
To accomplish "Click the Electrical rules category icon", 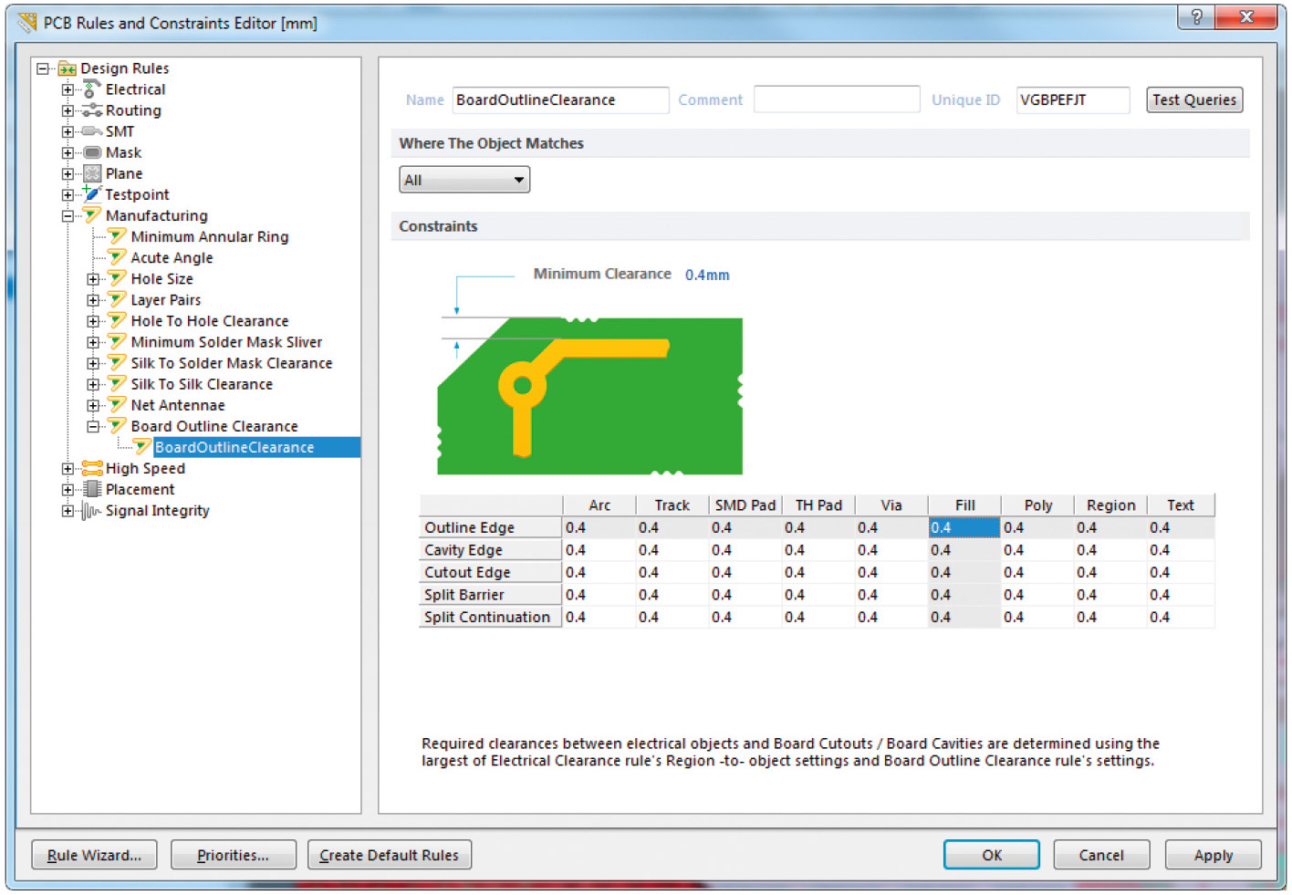I will tap(91, 89).
